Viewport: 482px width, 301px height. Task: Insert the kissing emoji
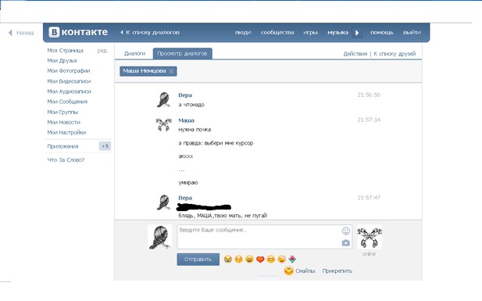pyautogui.click(x=238, y=260)
